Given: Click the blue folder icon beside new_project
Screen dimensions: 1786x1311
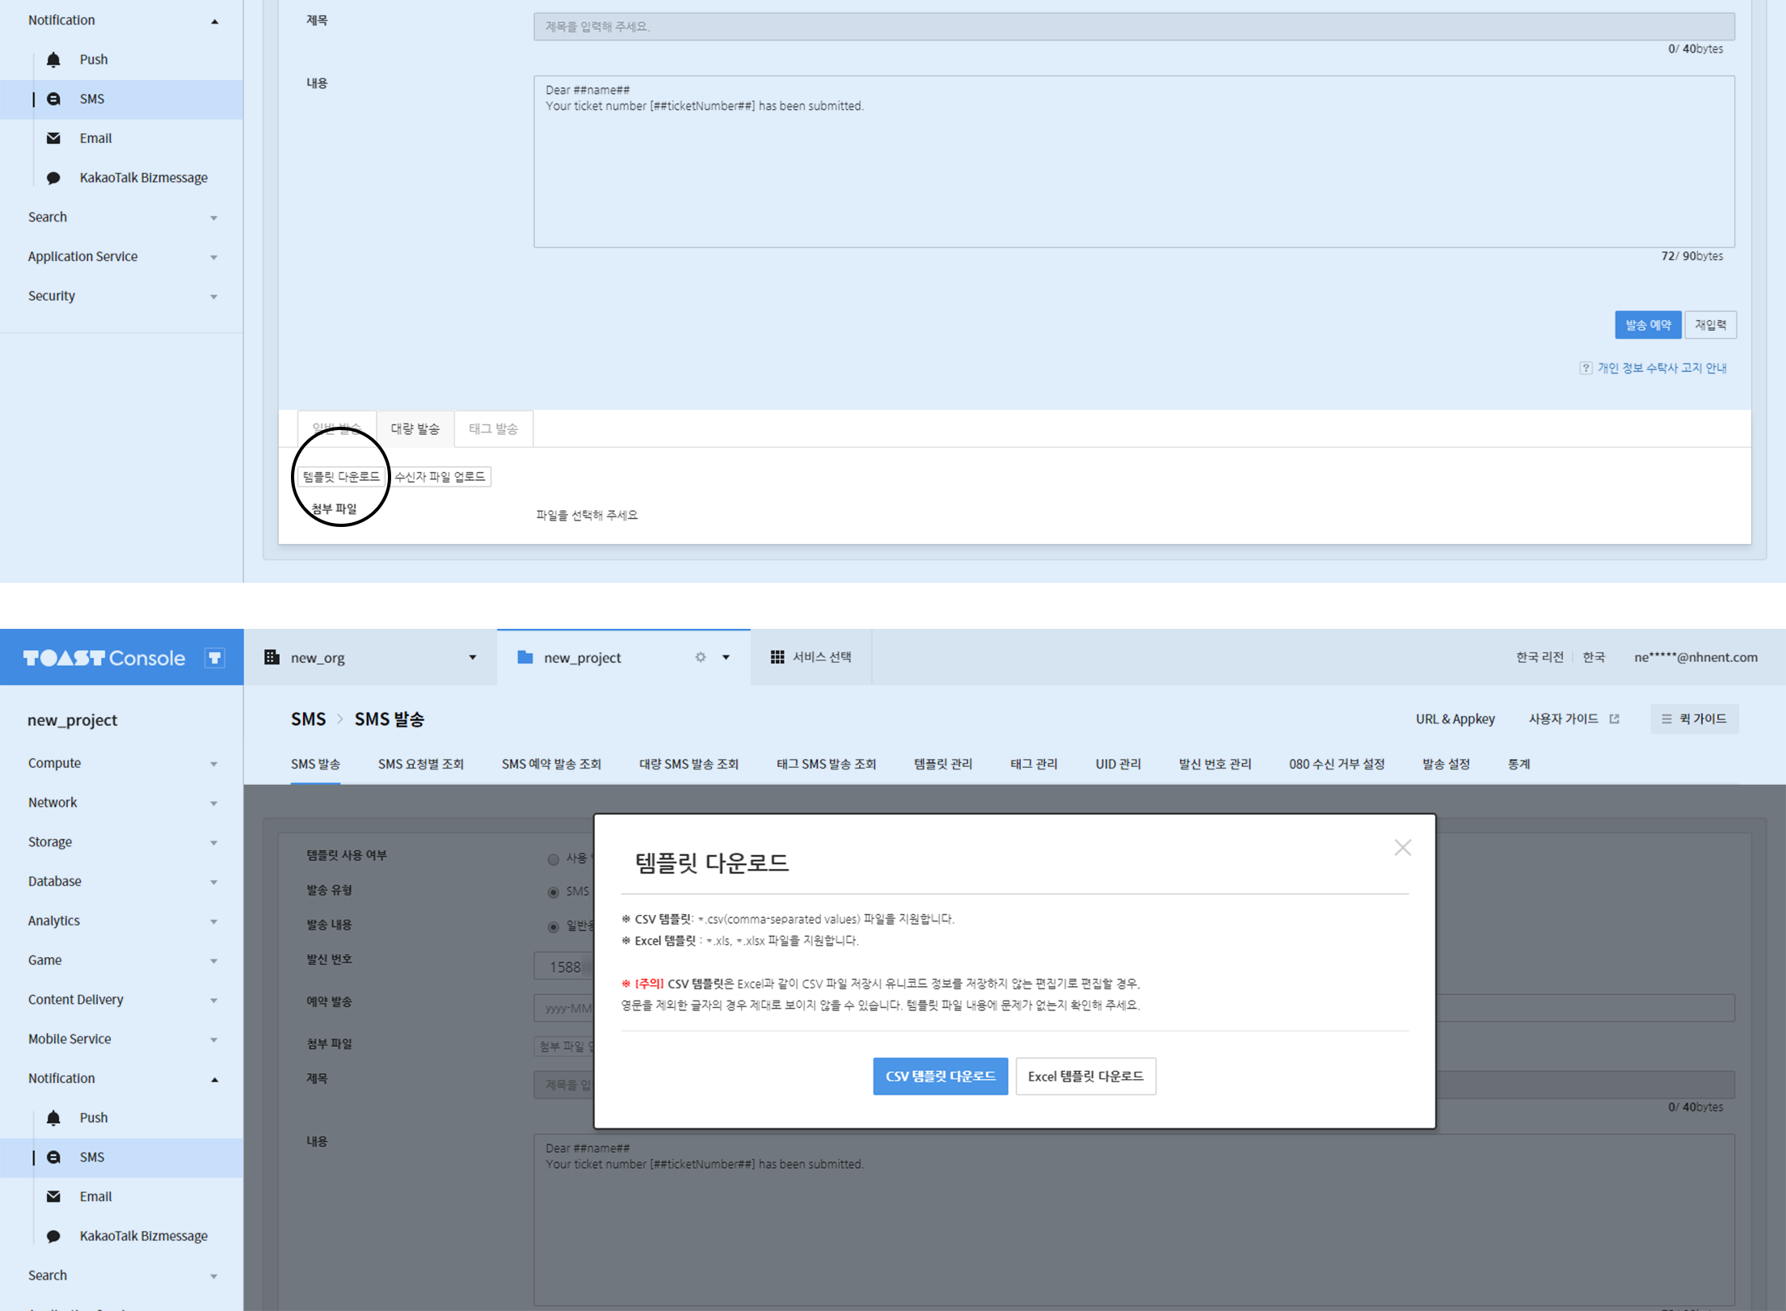Looking at the screenshot, I should pos(525,657).
